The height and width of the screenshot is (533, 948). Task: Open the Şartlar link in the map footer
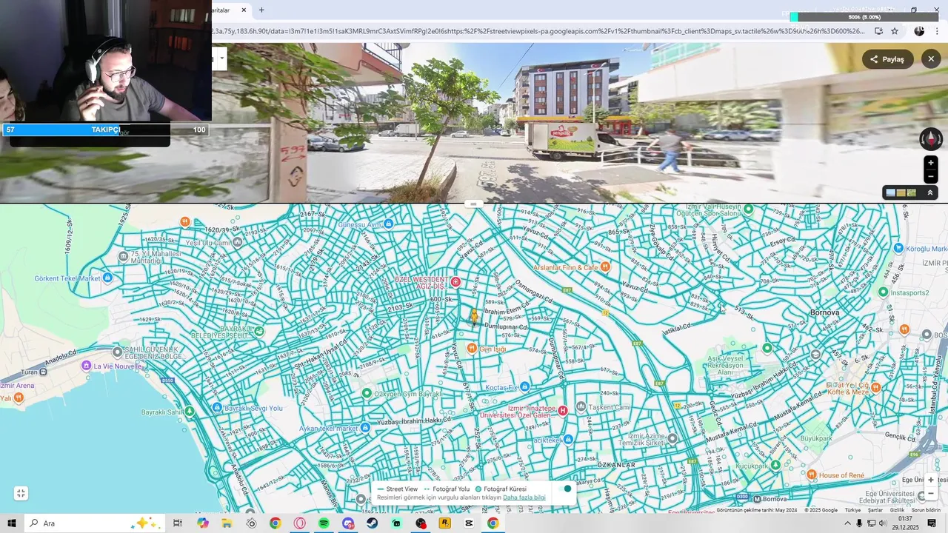point(875,510)
